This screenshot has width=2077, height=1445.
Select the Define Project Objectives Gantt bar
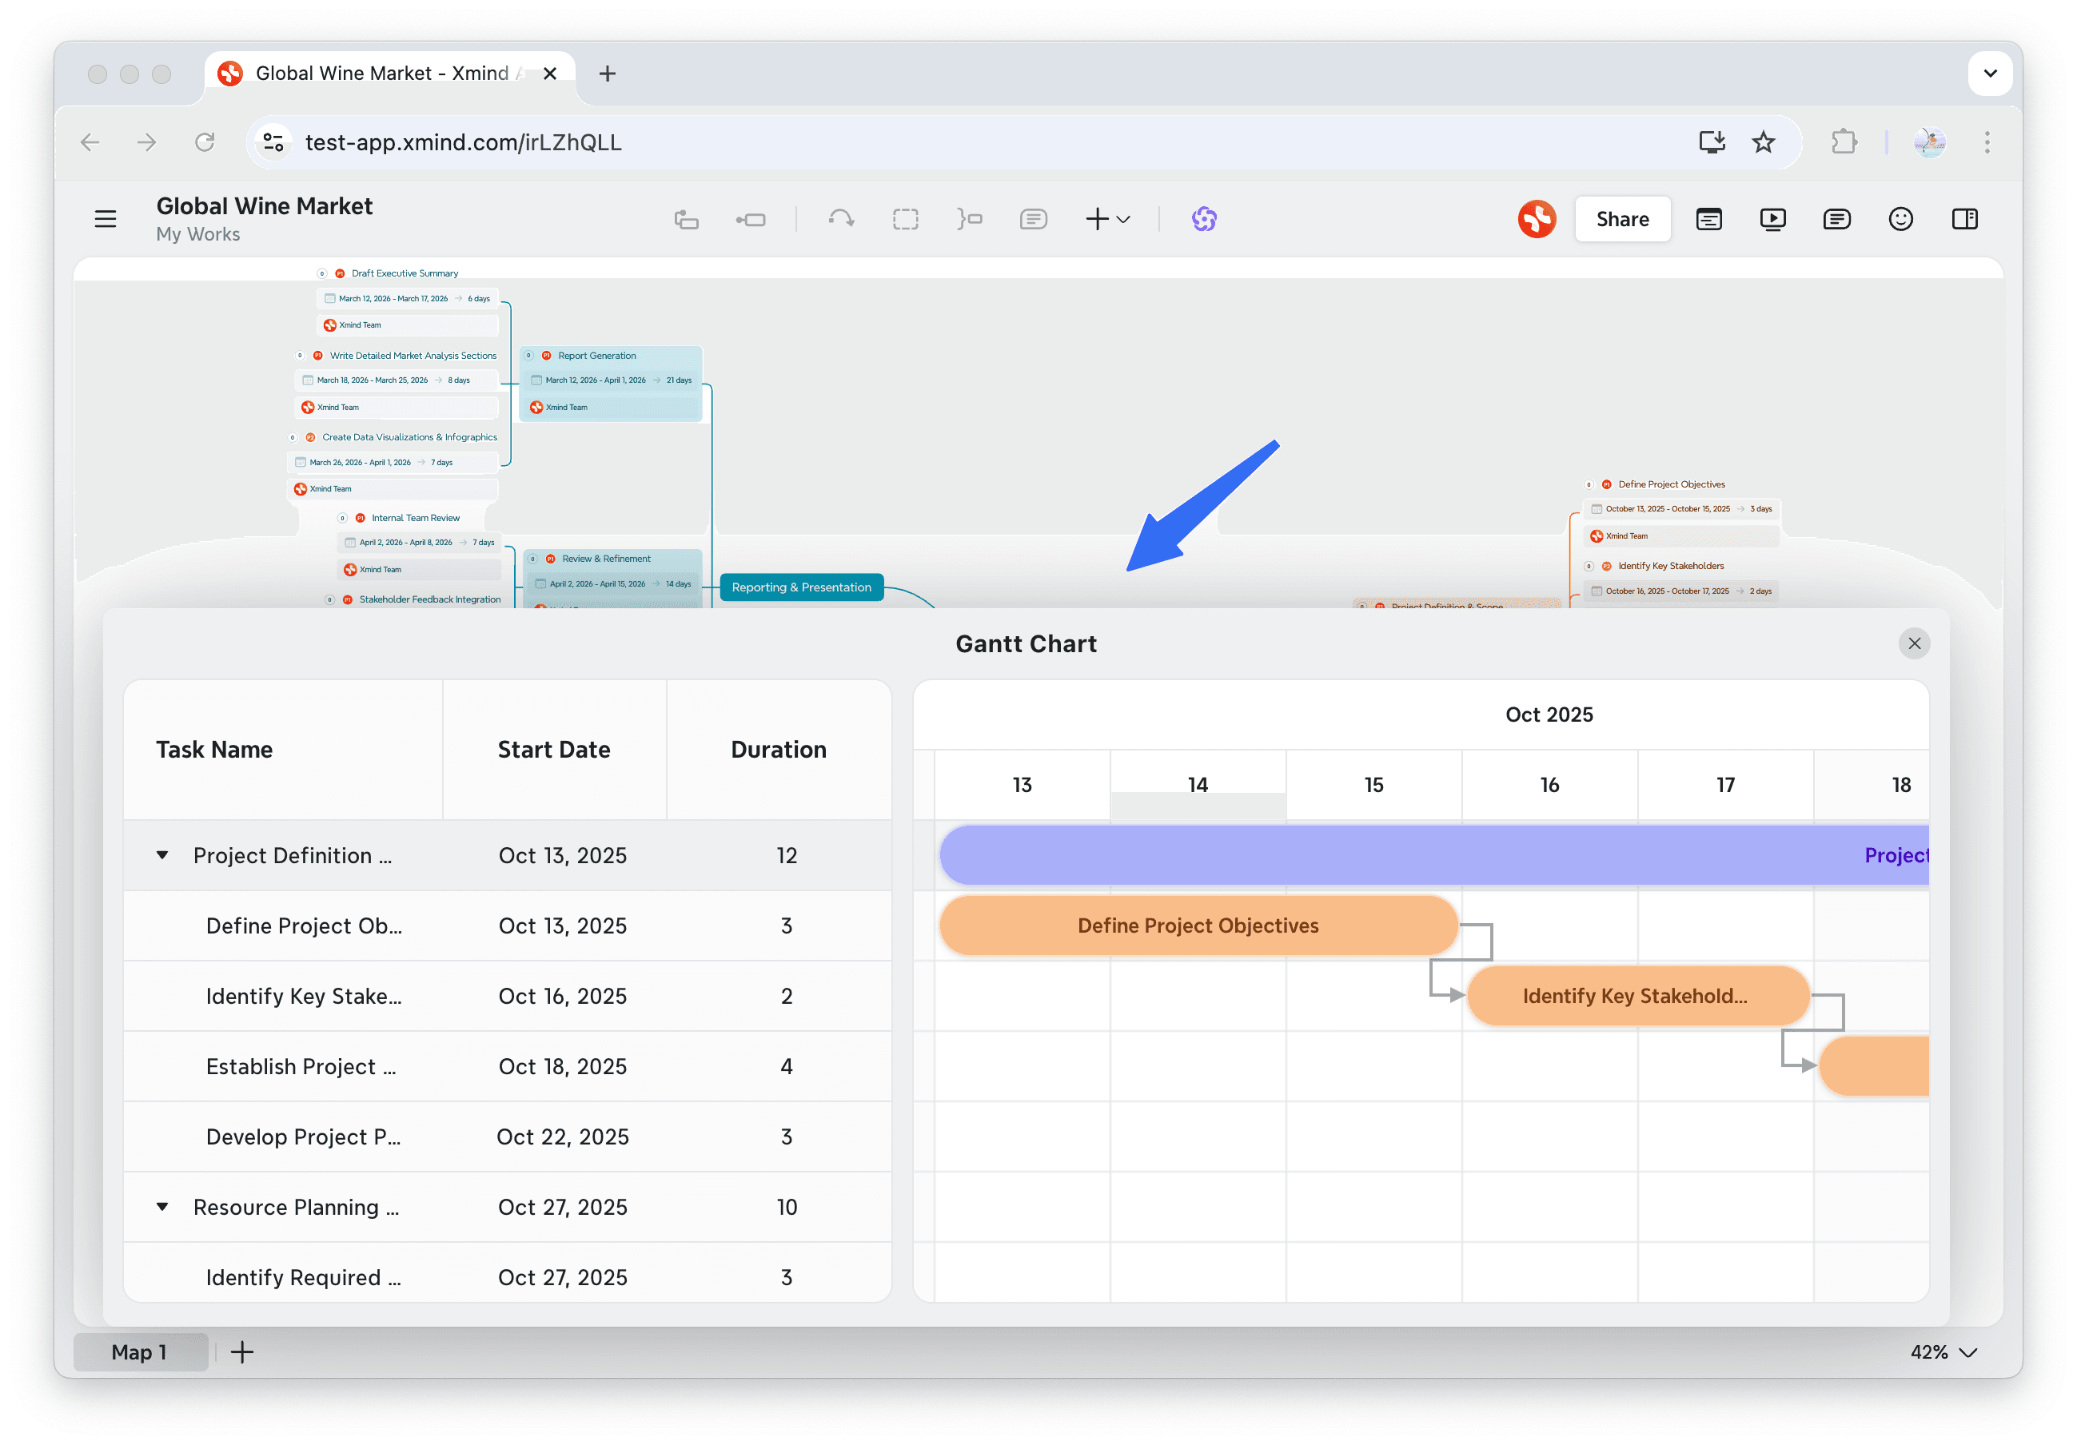tap(1198, 925)
